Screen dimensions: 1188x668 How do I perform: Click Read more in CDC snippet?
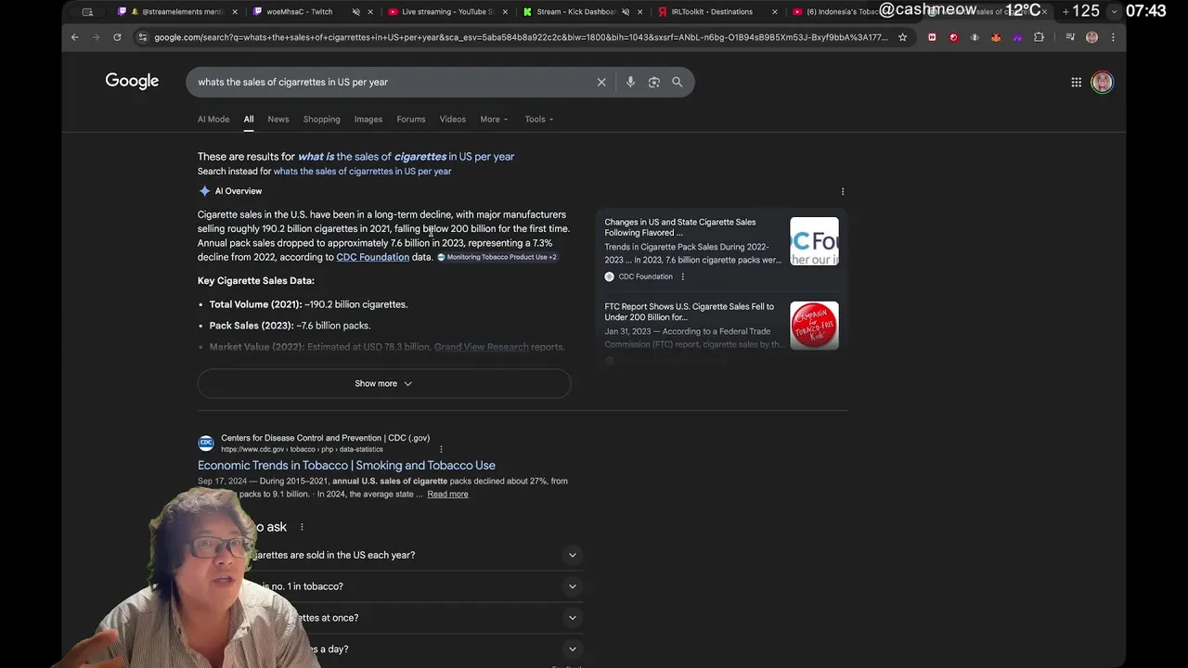coord(447,495)
